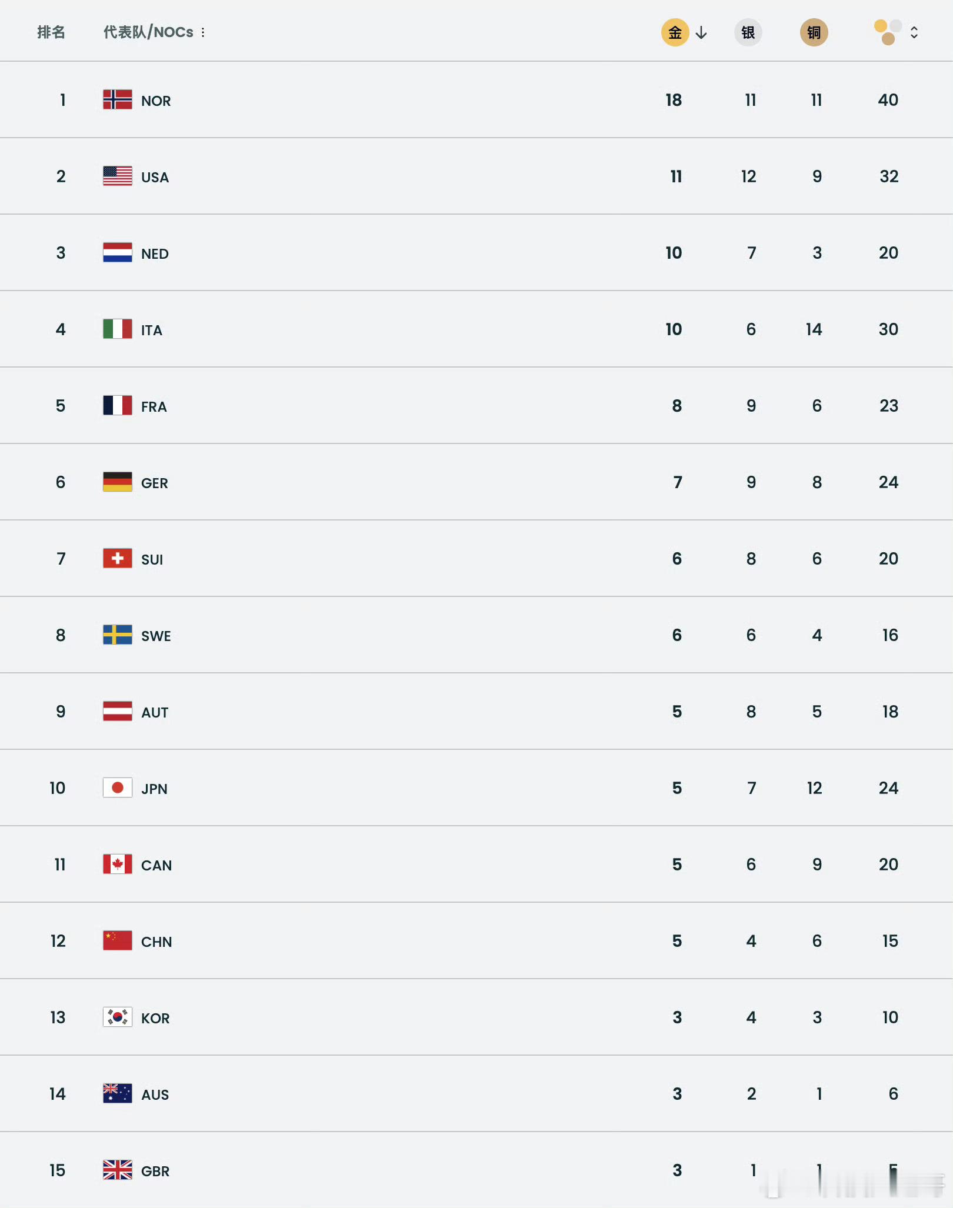Click the Japan flag icon
This screenshot has width=953, height=1208.
click(x=118, y=787)
